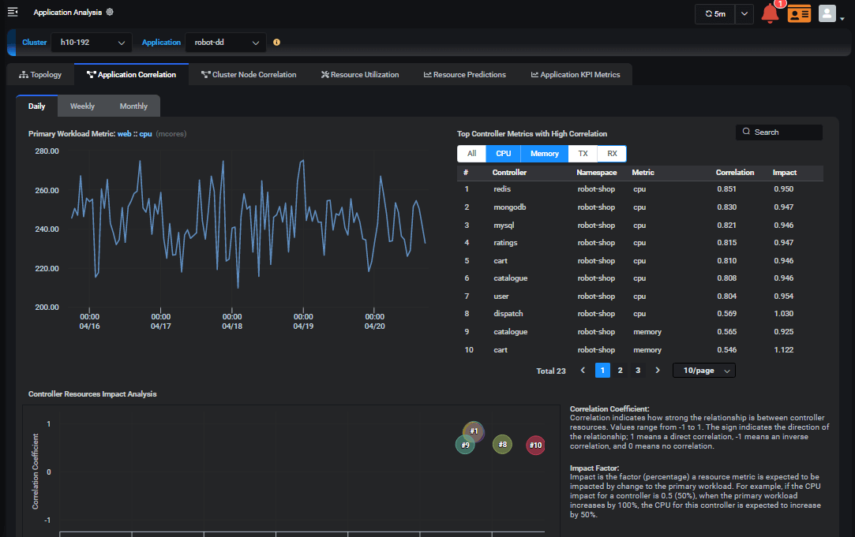Select the Monthly time range
The image size is (855, 537).
133,106
